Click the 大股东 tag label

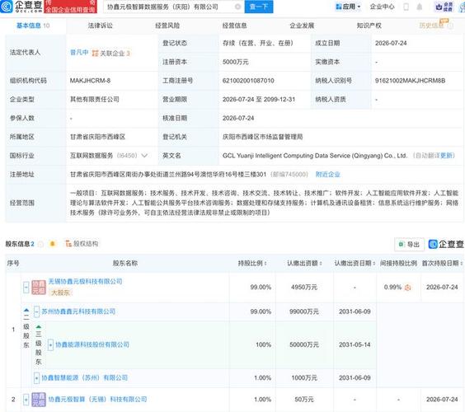click(x=60, y=293)
